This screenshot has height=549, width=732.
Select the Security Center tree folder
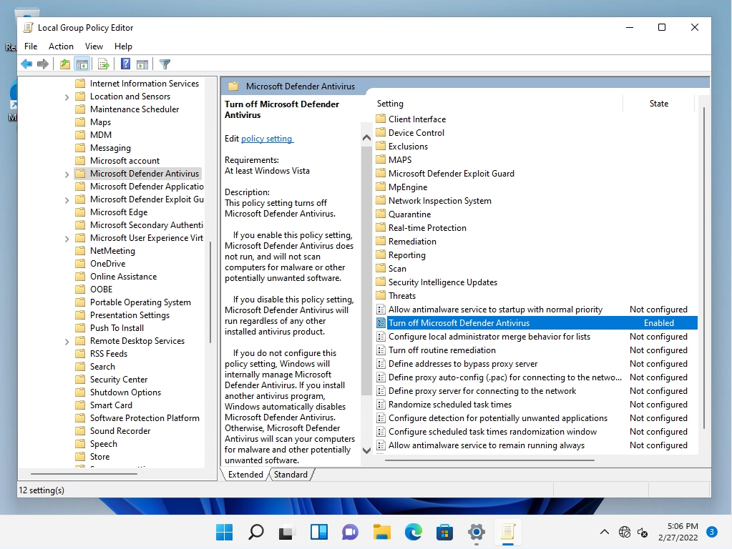pos(119,379)
